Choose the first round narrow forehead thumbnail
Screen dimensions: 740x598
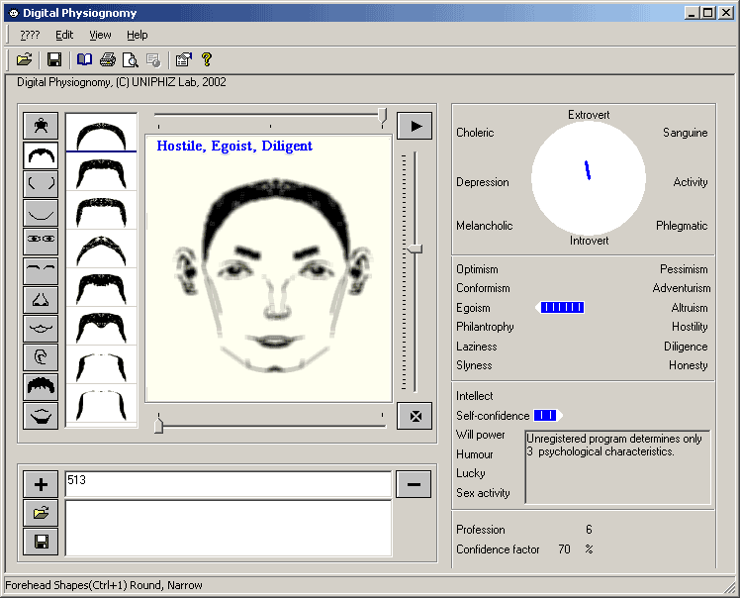coord(101,133)
